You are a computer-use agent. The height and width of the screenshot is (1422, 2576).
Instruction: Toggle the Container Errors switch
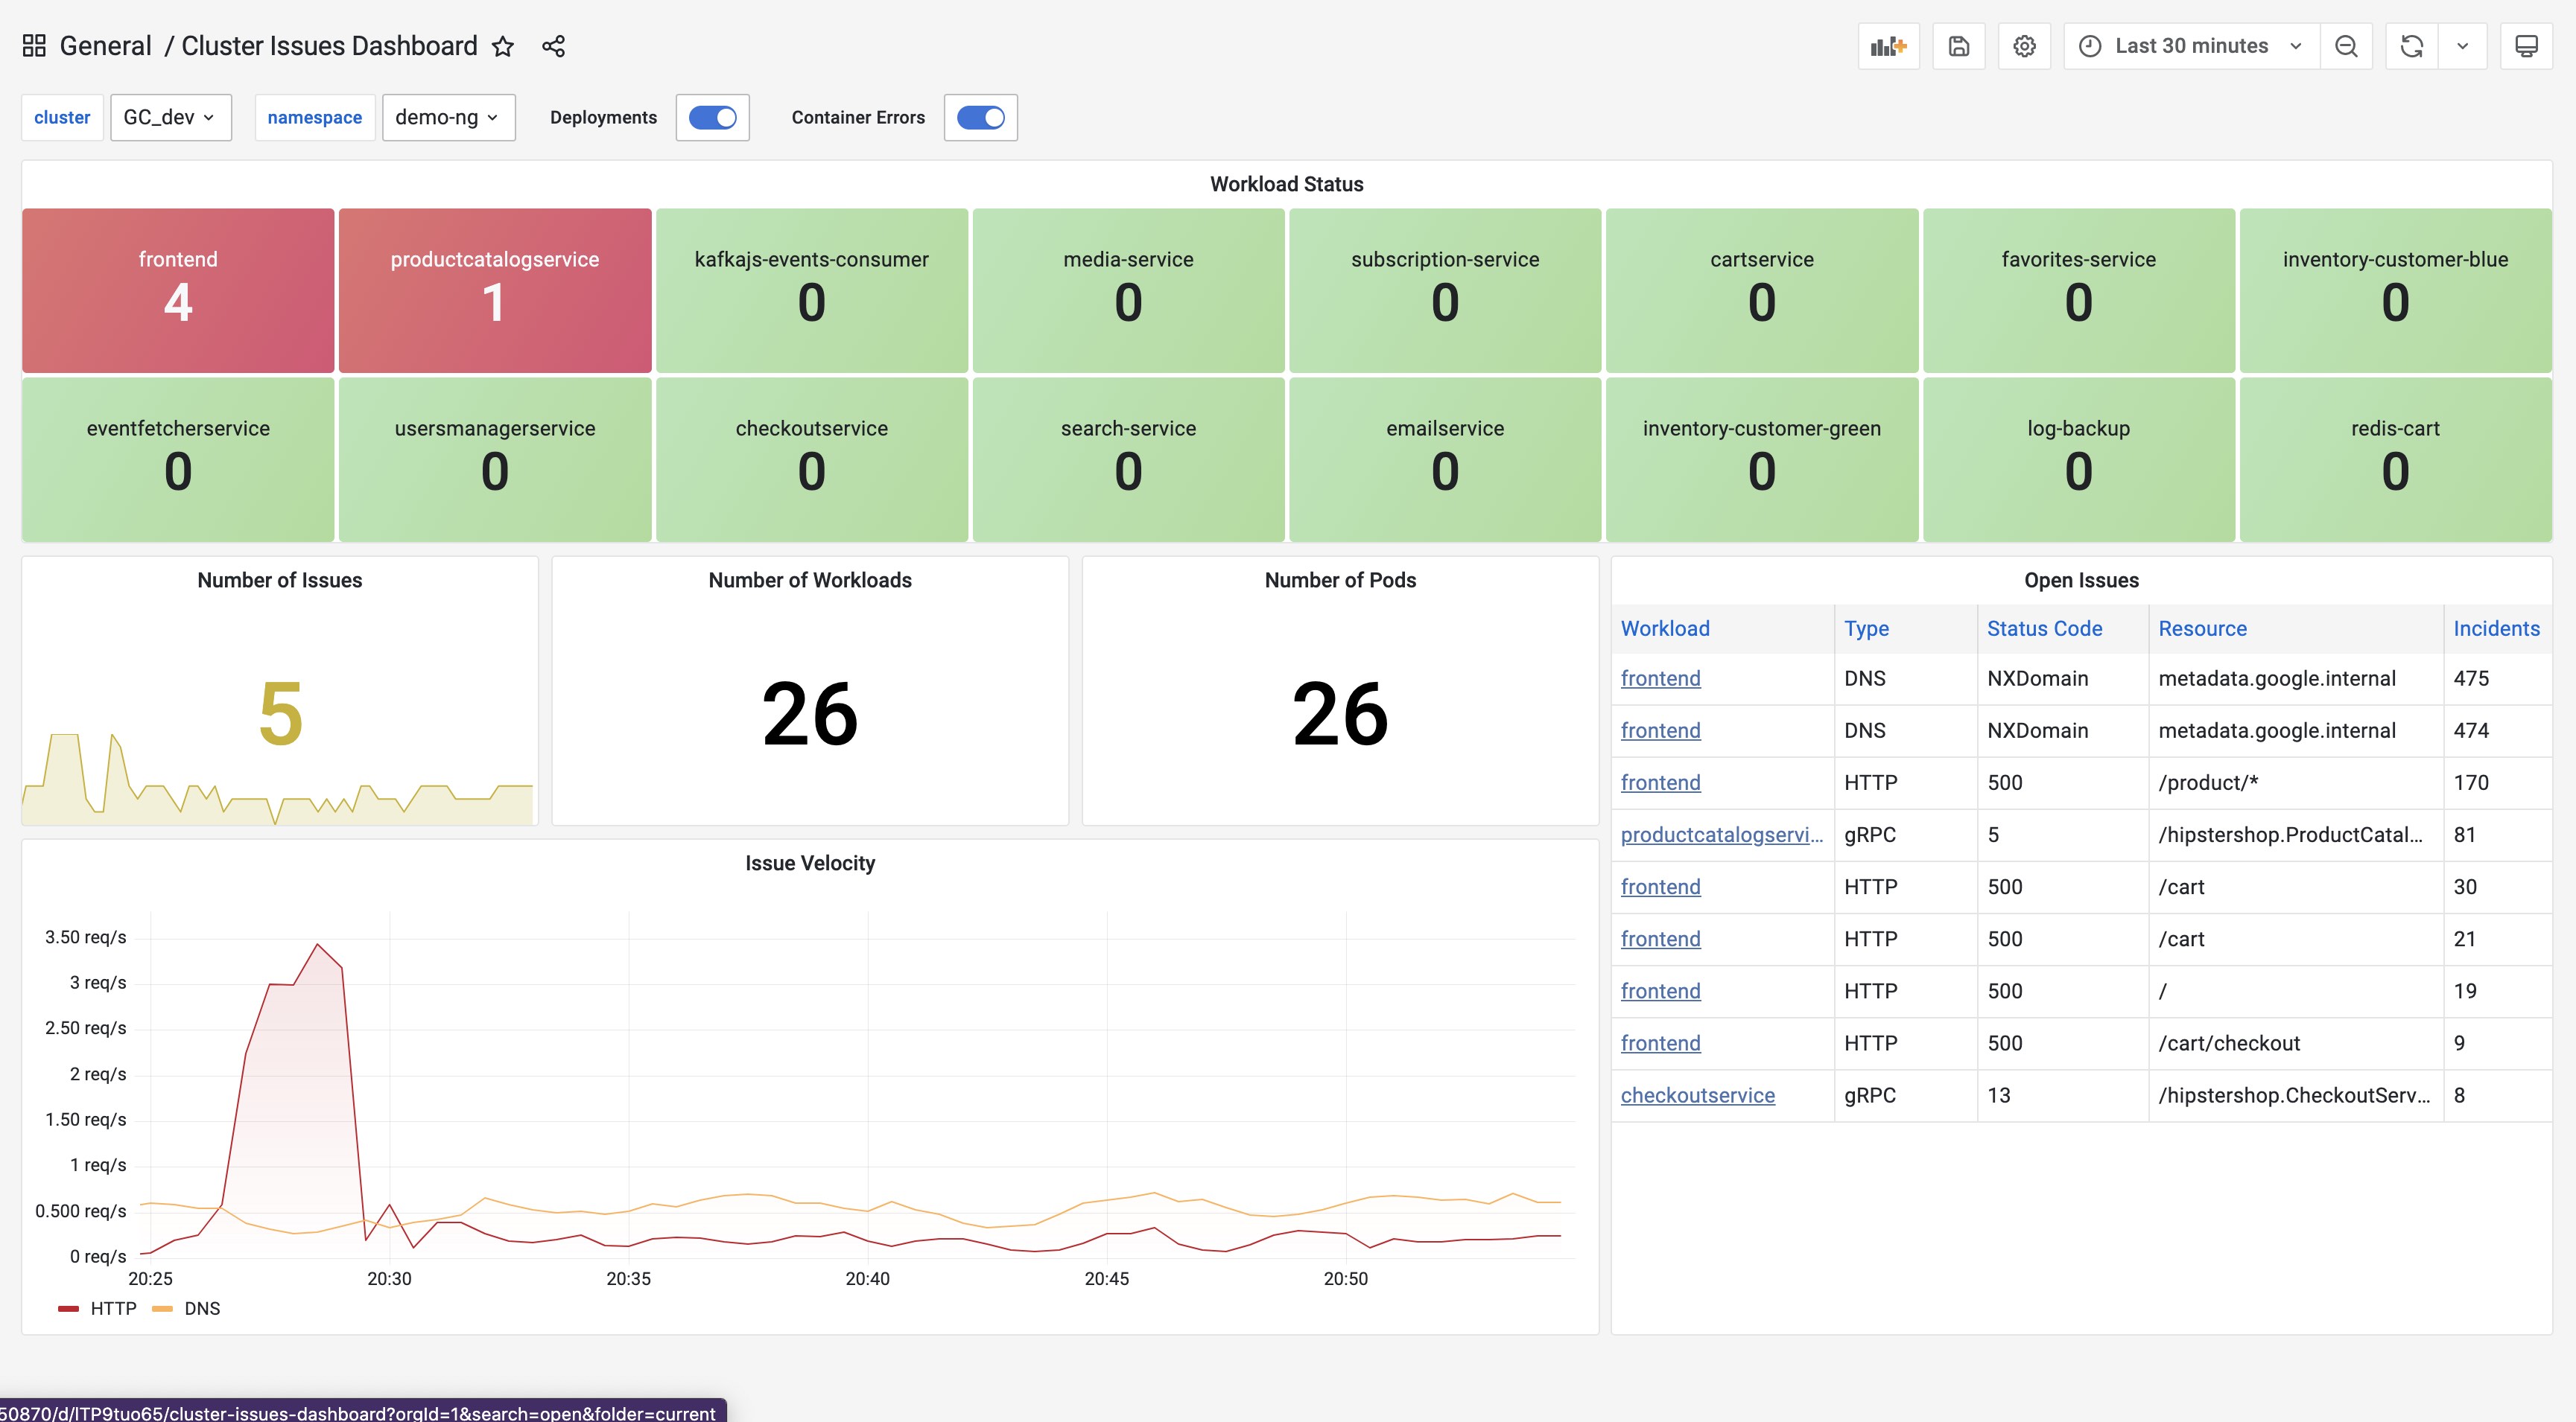[980, 118]
